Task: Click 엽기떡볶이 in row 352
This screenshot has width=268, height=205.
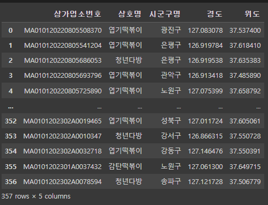Action: [125, 121]
